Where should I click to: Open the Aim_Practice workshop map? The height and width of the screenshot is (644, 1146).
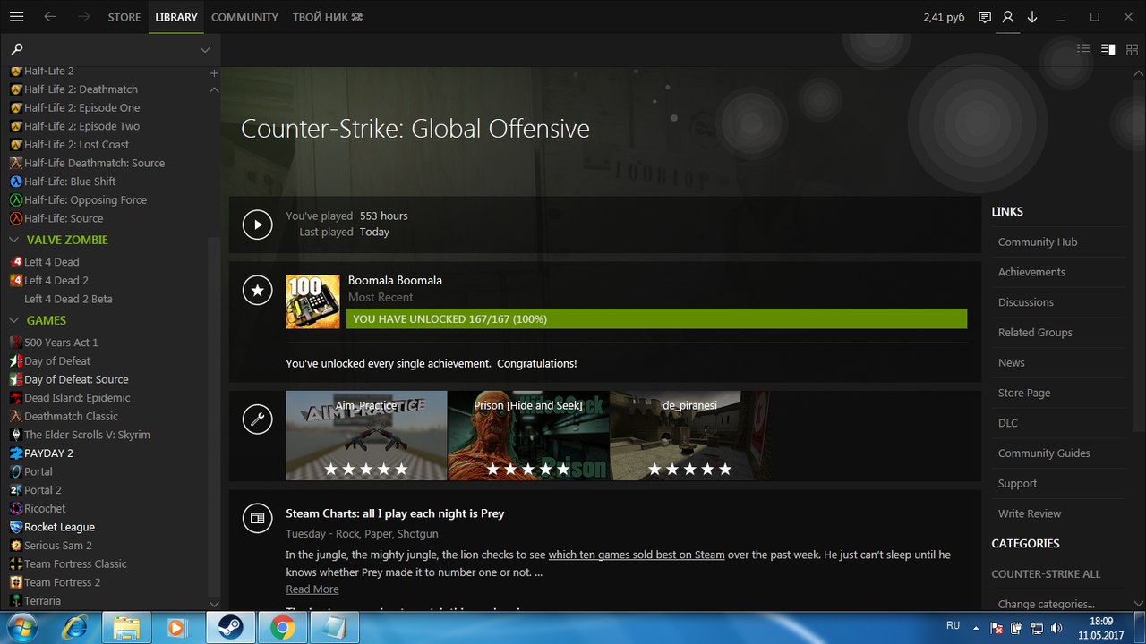coord(366,436)
